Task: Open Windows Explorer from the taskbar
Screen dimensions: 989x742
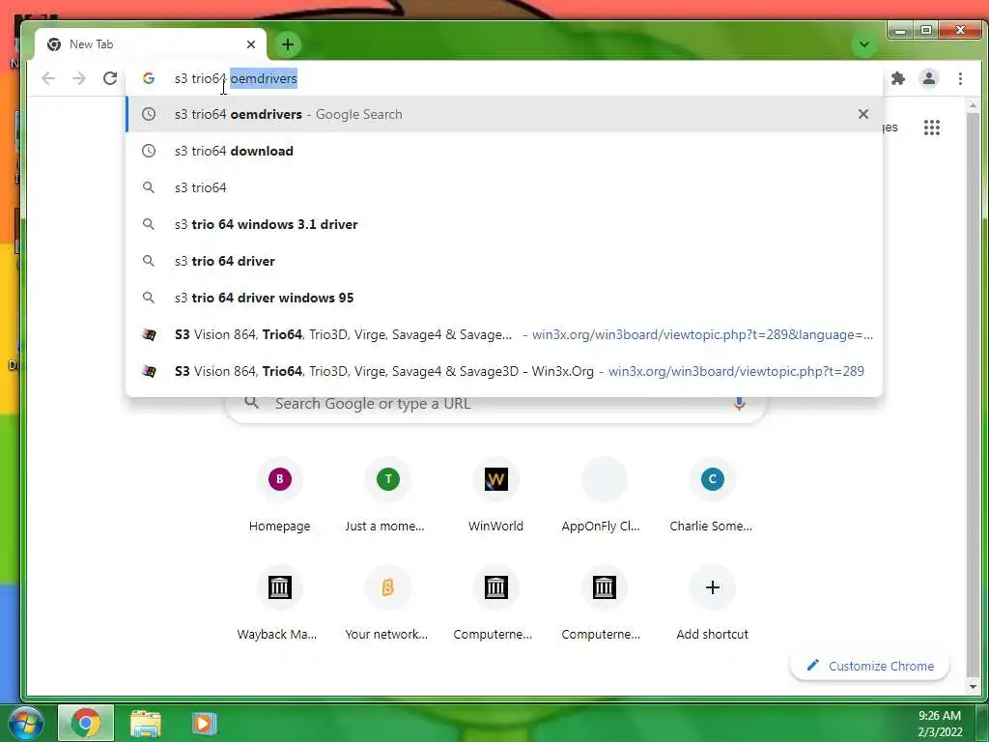Action: coord(146,724)
